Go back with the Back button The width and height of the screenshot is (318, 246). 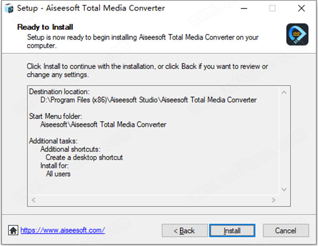(184, 231)
